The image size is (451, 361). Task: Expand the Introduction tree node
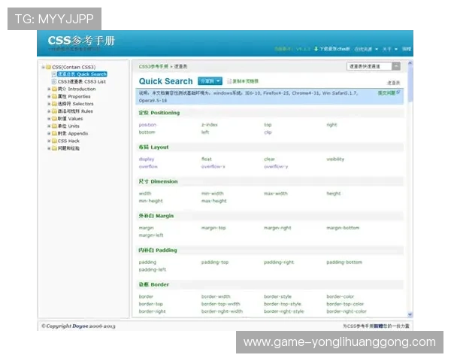pyautogui.click(x=49, y=89)
